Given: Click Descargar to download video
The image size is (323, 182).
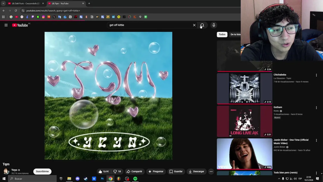Looking at the screenshot, I should click(196, 171).
